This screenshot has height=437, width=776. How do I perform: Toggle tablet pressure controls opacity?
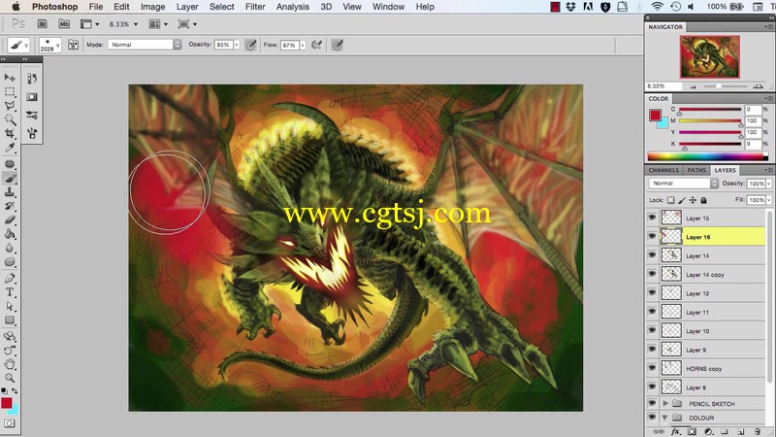[x=251, y=45]
